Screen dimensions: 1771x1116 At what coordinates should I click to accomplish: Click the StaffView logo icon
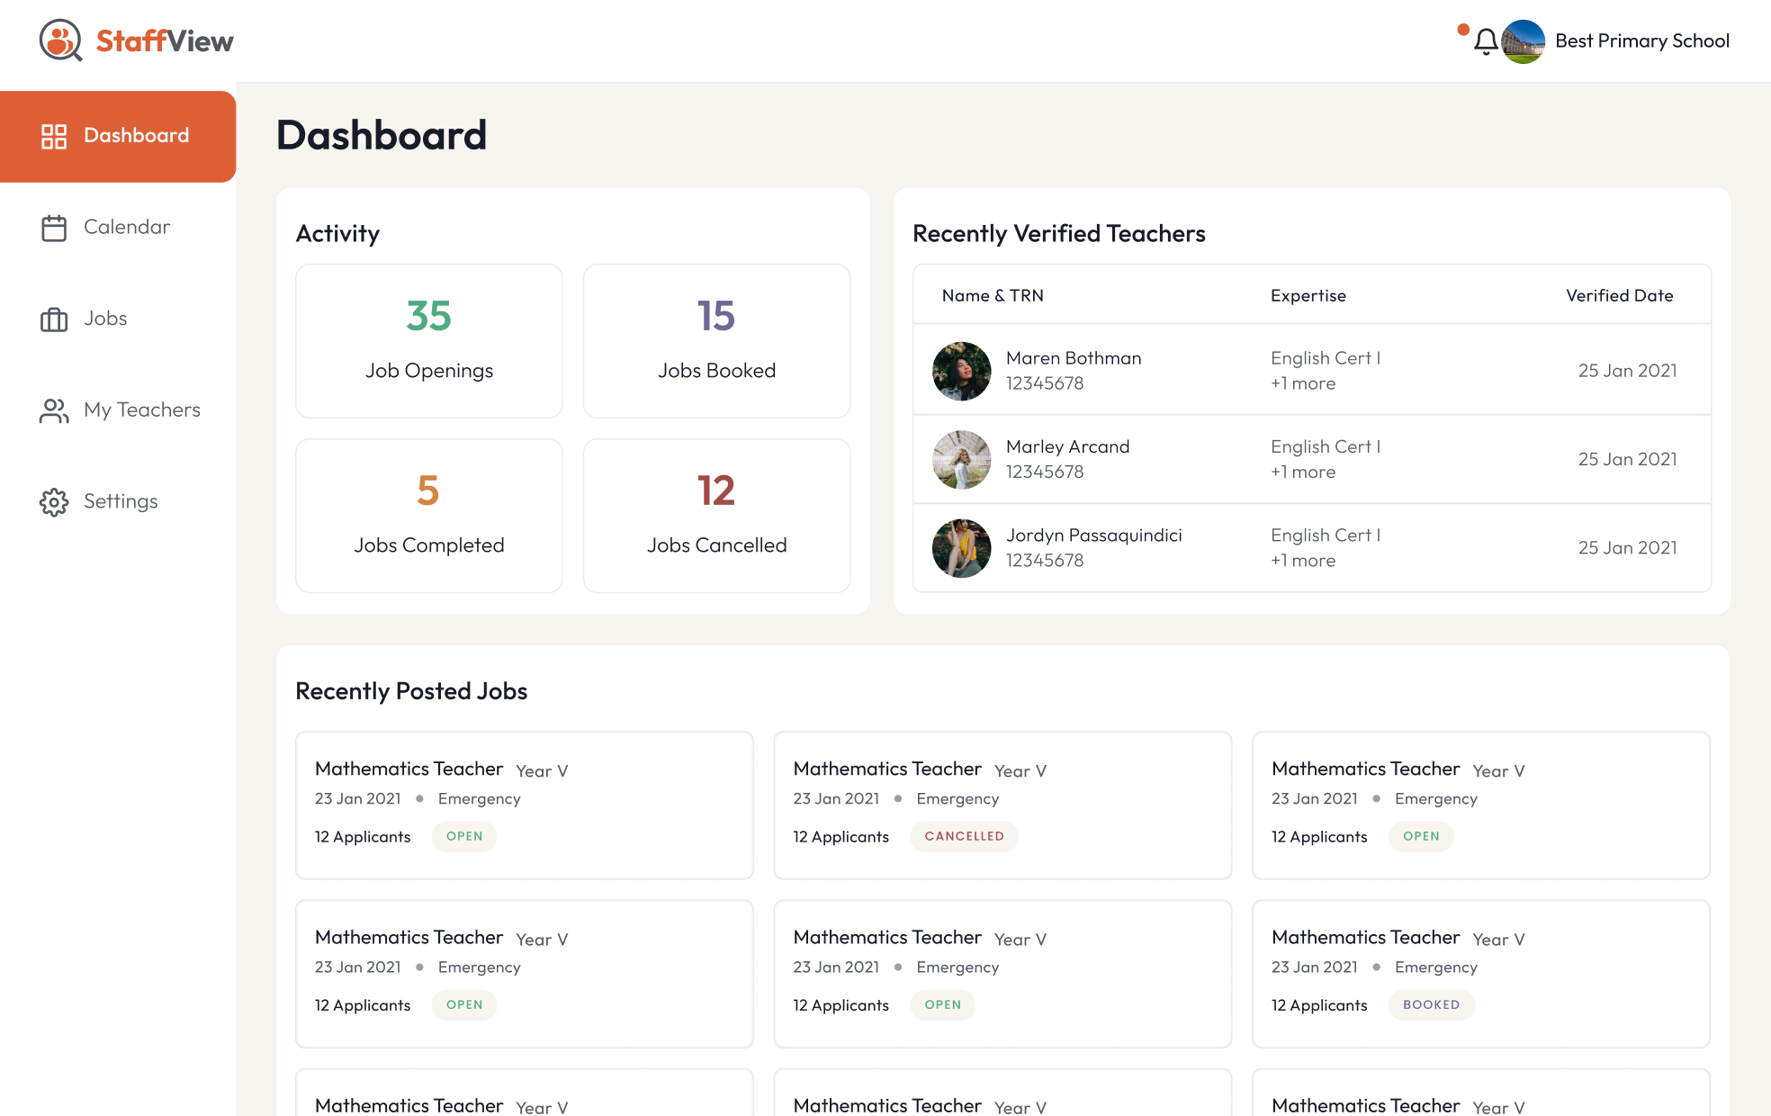pyautogui.click(x=60, y=40)
